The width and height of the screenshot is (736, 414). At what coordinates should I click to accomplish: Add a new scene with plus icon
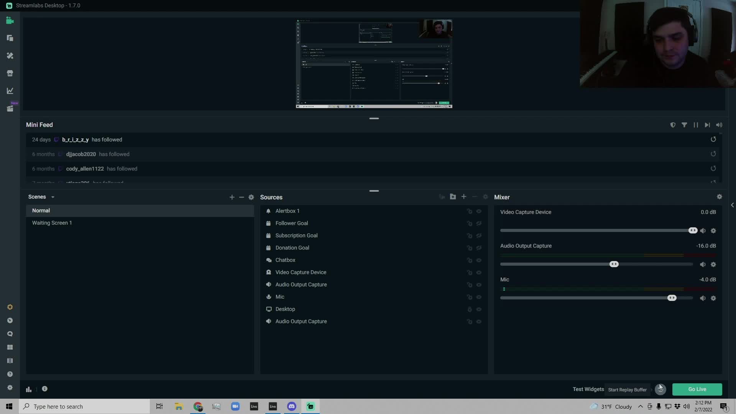(232, 197)
